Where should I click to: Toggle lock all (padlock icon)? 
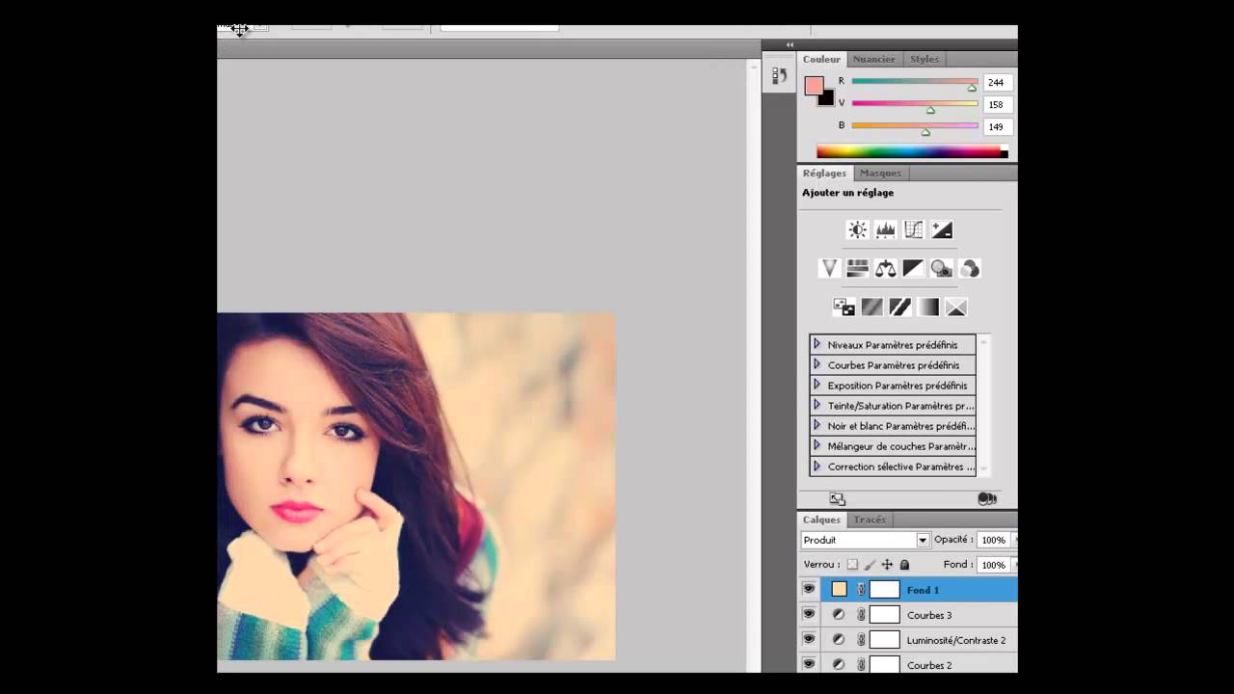tap(904, 565)
